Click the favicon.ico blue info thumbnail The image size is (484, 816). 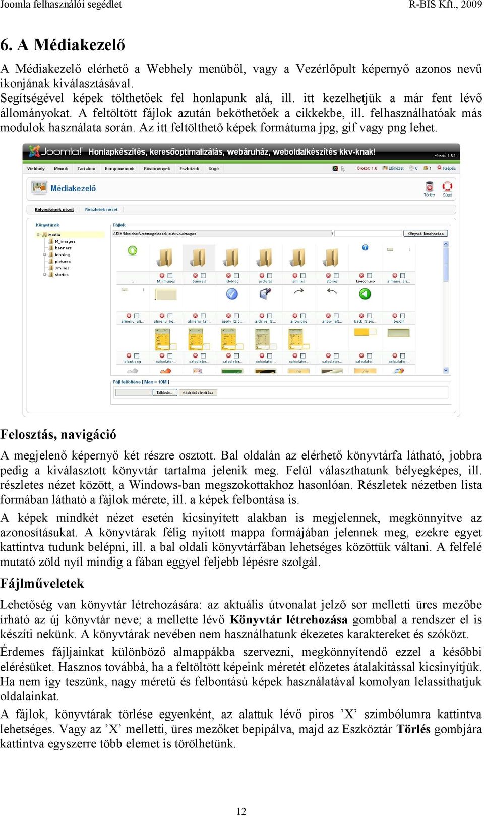[365, 248]
